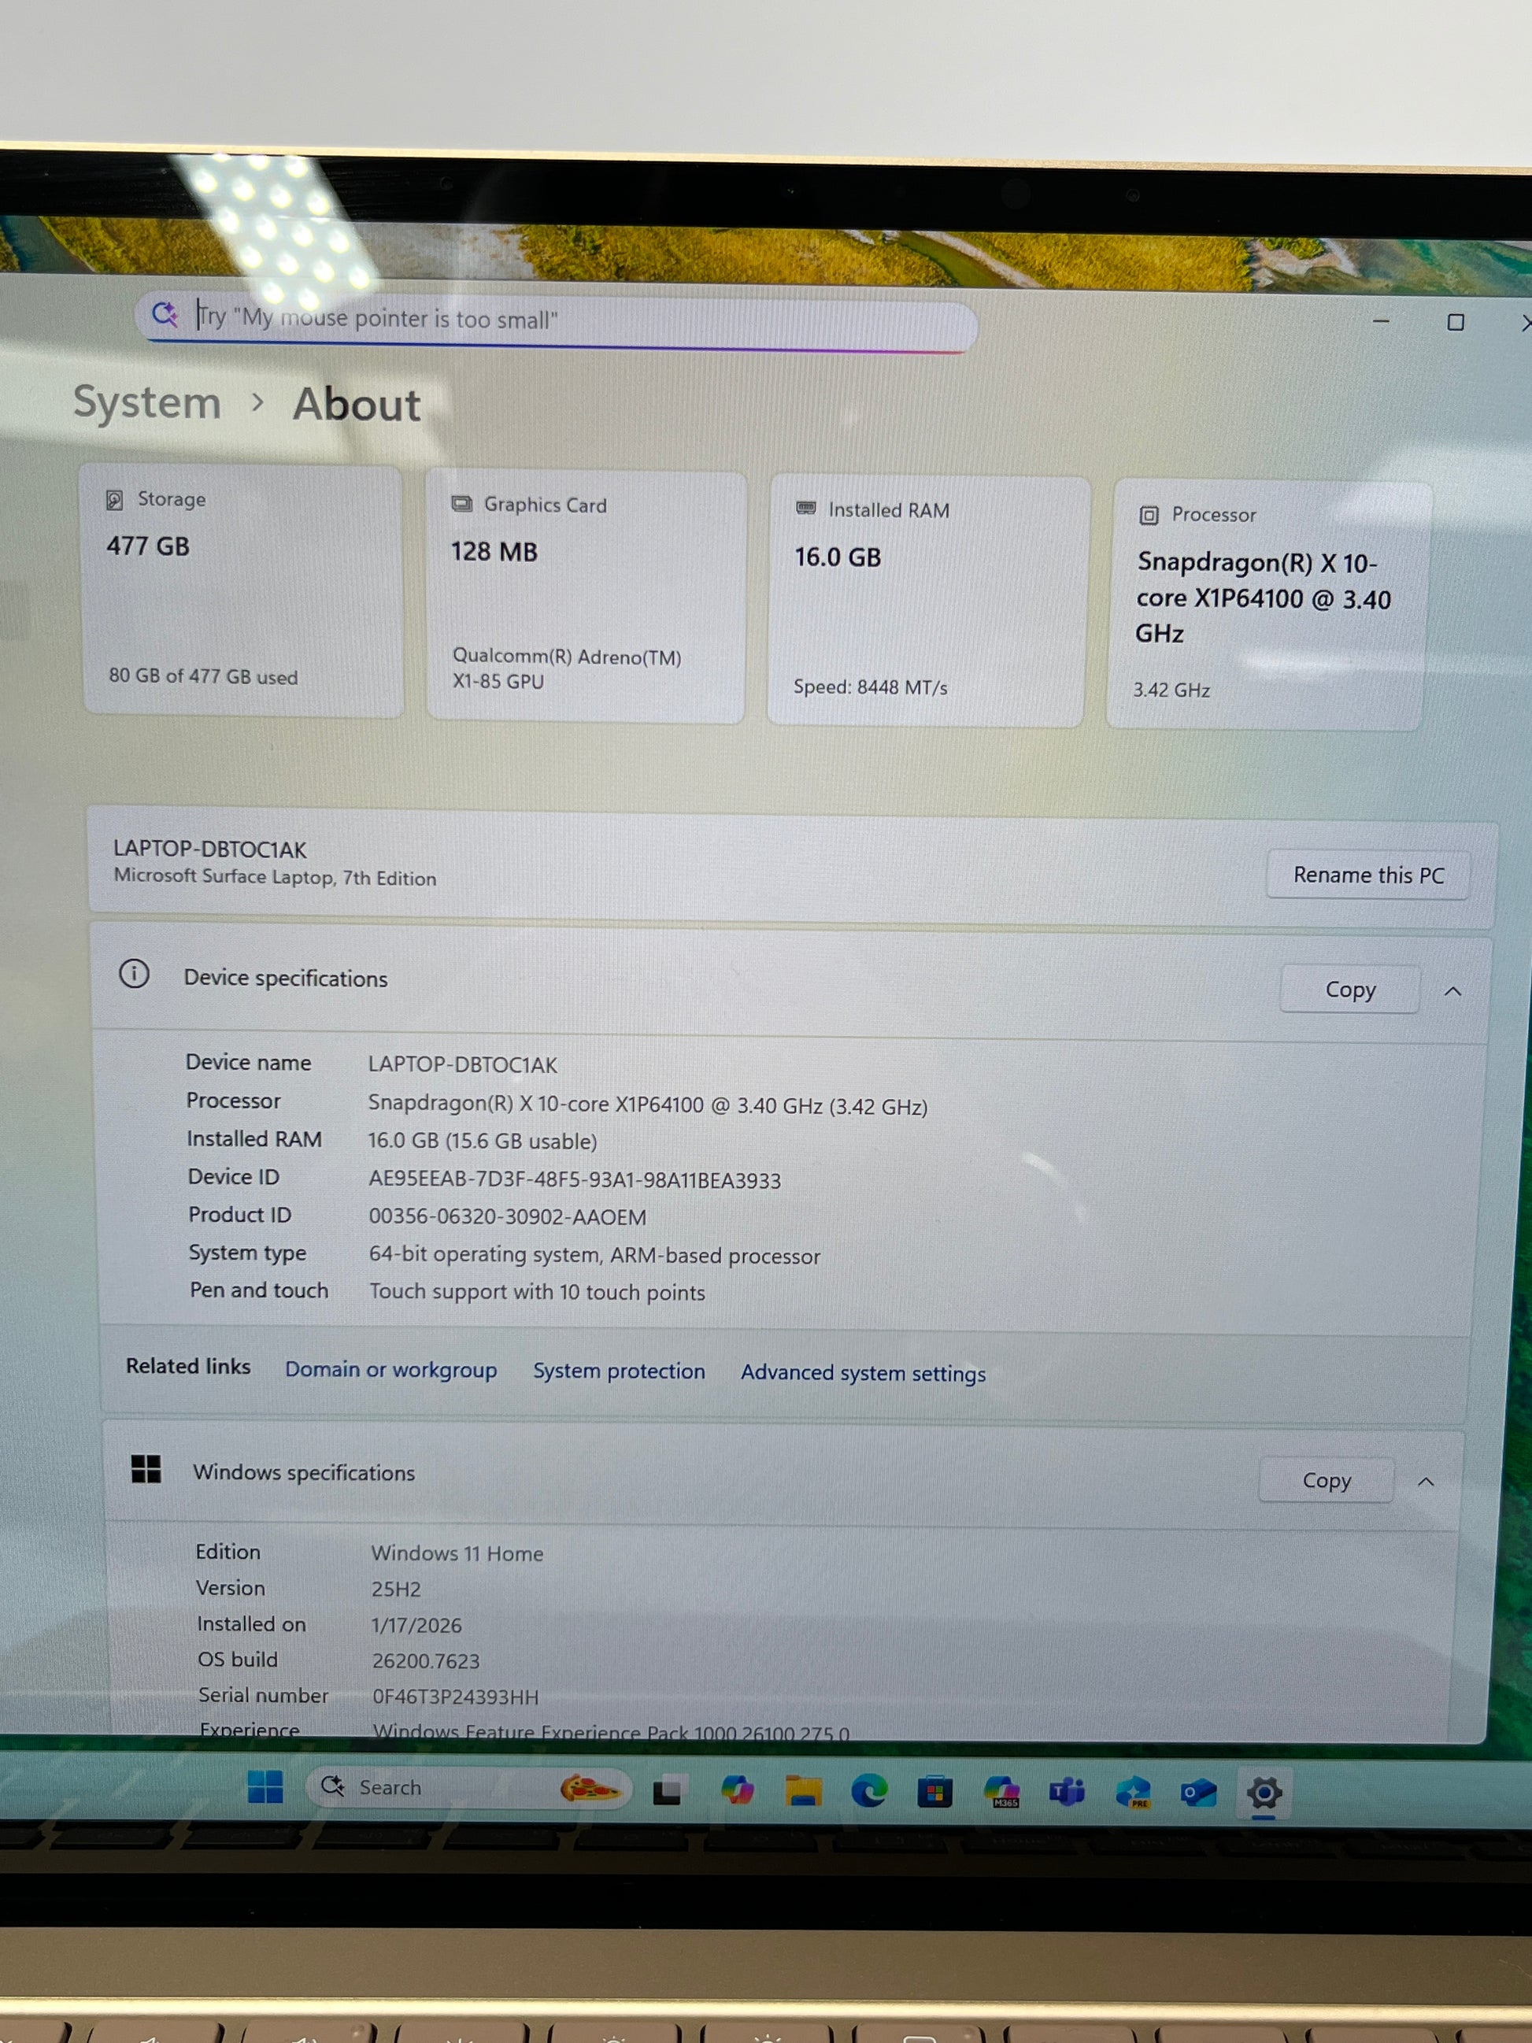Copy the device specifications
Image resolution: width=1532 pixels, height=2043 pixels.
1349,990
